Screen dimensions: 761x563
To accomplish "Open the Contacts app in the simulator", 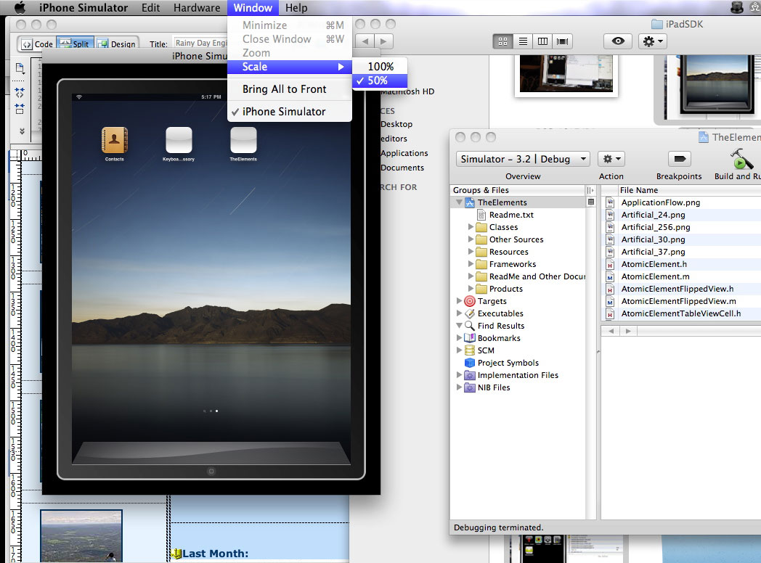I will [114, 139].
